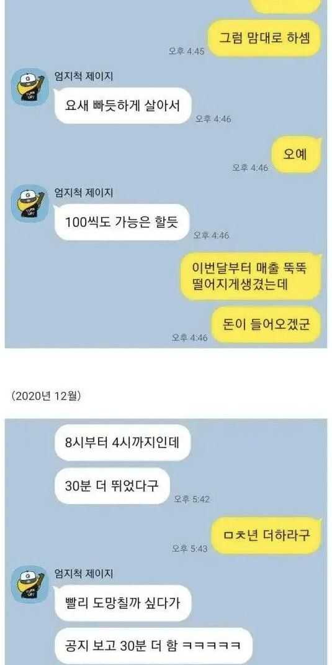Open sender name above '100씩도 가능은 할듯'
Viewport: 332px width, 665px height.
tap(84, 193)
